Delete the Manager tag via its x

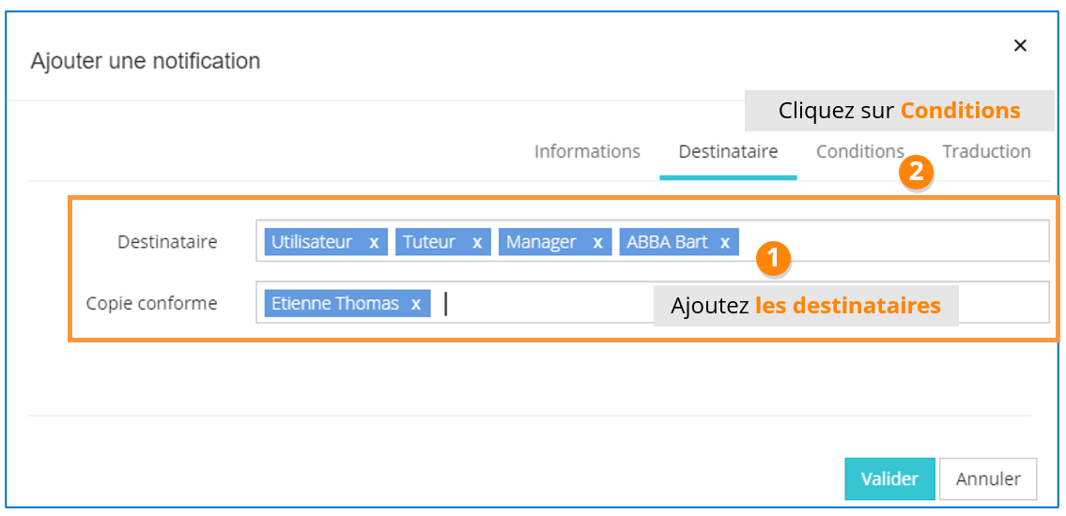(x=597, y=243)
